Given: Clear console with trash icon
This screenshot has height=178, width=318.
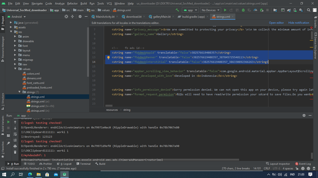Looking at the screenshot, I should 15,152.
